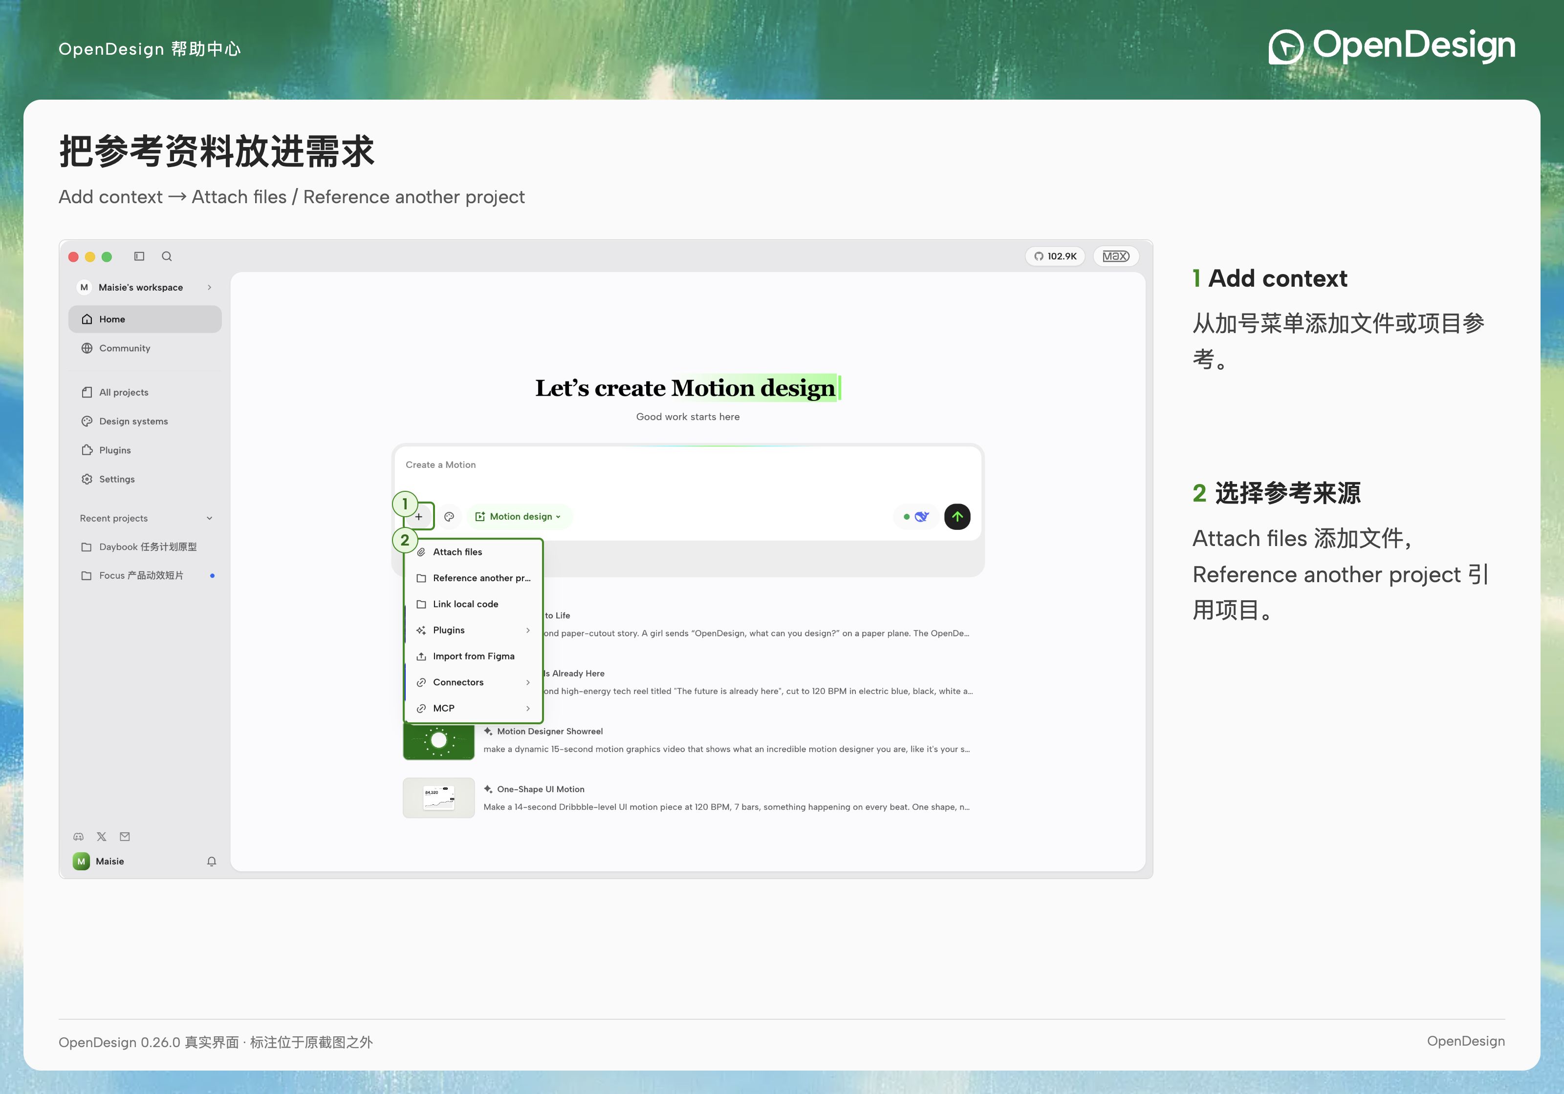Open the MAX plan badge

[x=1116, y=256]
